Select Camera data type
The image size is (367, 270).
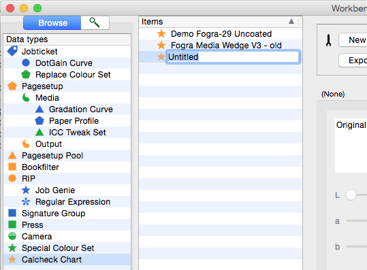coord(67,237)
